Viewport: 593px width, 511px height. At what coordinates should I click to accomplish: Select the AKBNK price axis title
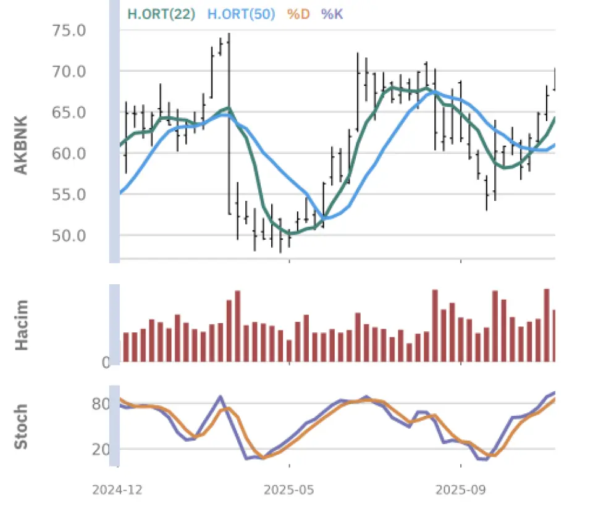pos(21,145)
